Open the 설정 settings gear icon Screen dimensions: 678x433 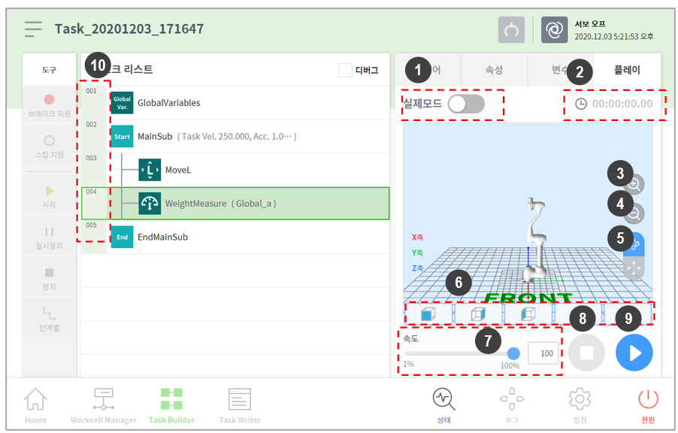coord(579,404)
